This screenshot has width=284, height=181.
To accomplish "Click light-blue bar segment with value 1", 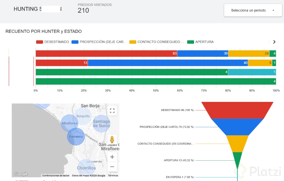I will 252,72.
